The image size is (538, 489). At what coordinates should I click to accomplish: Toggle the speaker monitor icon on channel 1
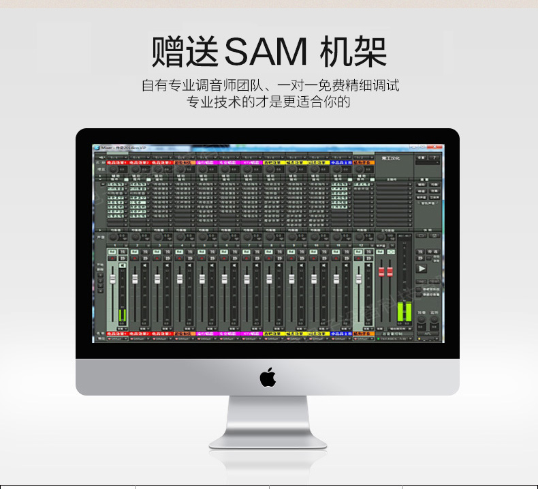(x=123, y=265)
